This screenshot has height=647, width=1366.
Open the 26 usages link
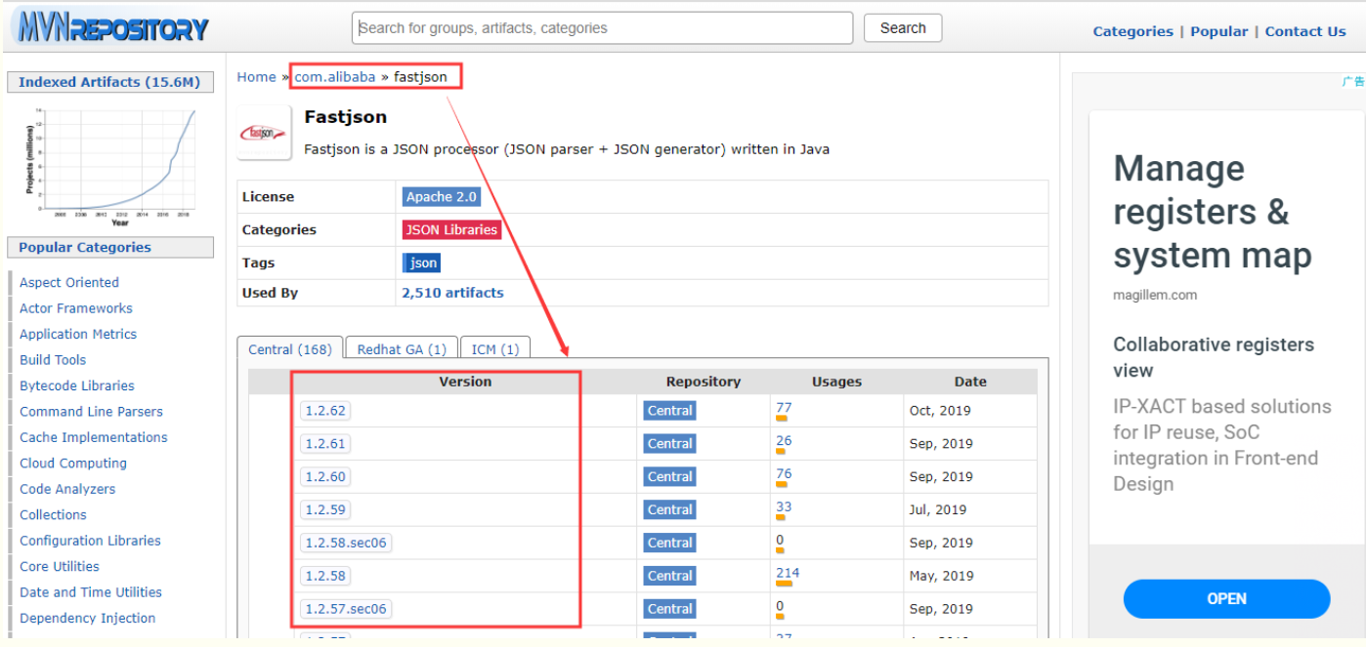(x=784, y=441)
